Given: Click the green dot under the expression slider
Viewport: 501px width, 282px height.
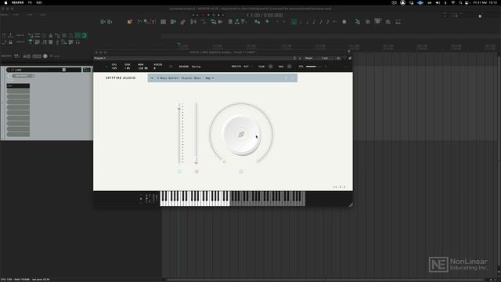Looking at the screenshot, I should 179,172.
